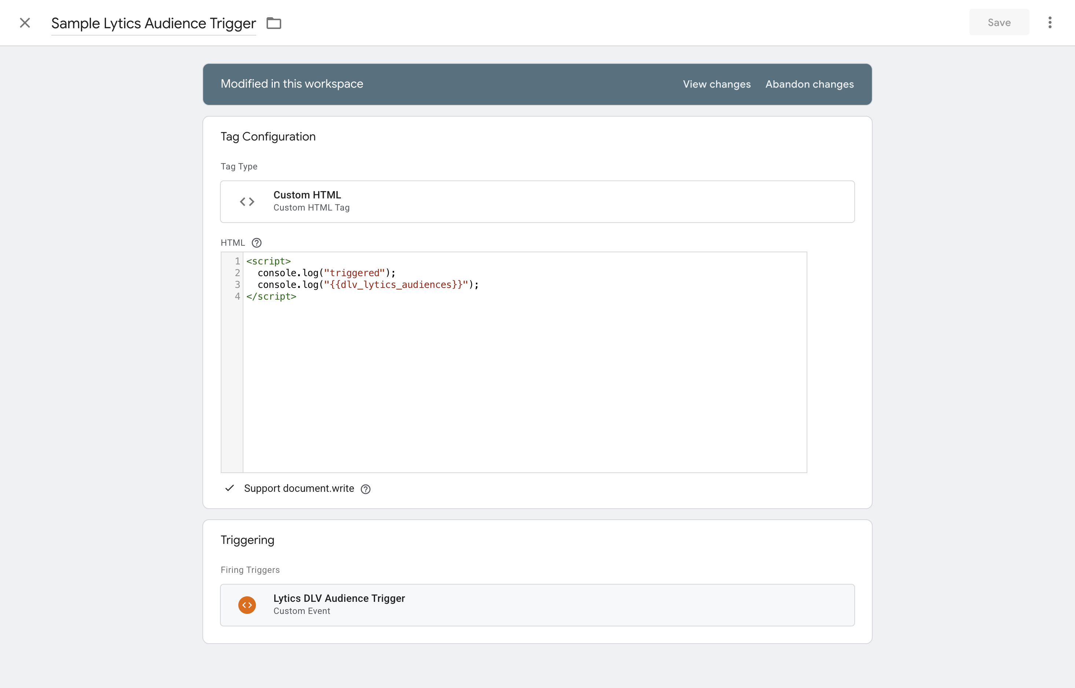Image resolution: width=1075 pixels, height=688 pixels.
Task: Click the Firing Triggers label
Action: pyautogui.click(x=250, y=570)
